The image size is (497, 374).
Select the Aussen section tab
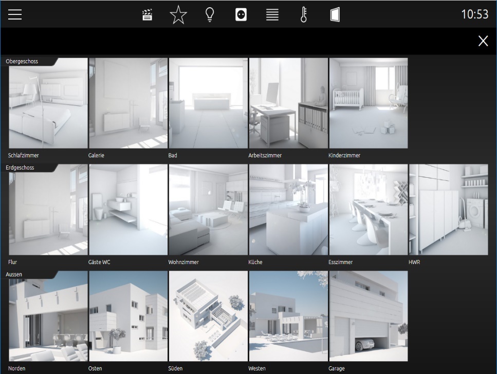click(x=14, y=274)
